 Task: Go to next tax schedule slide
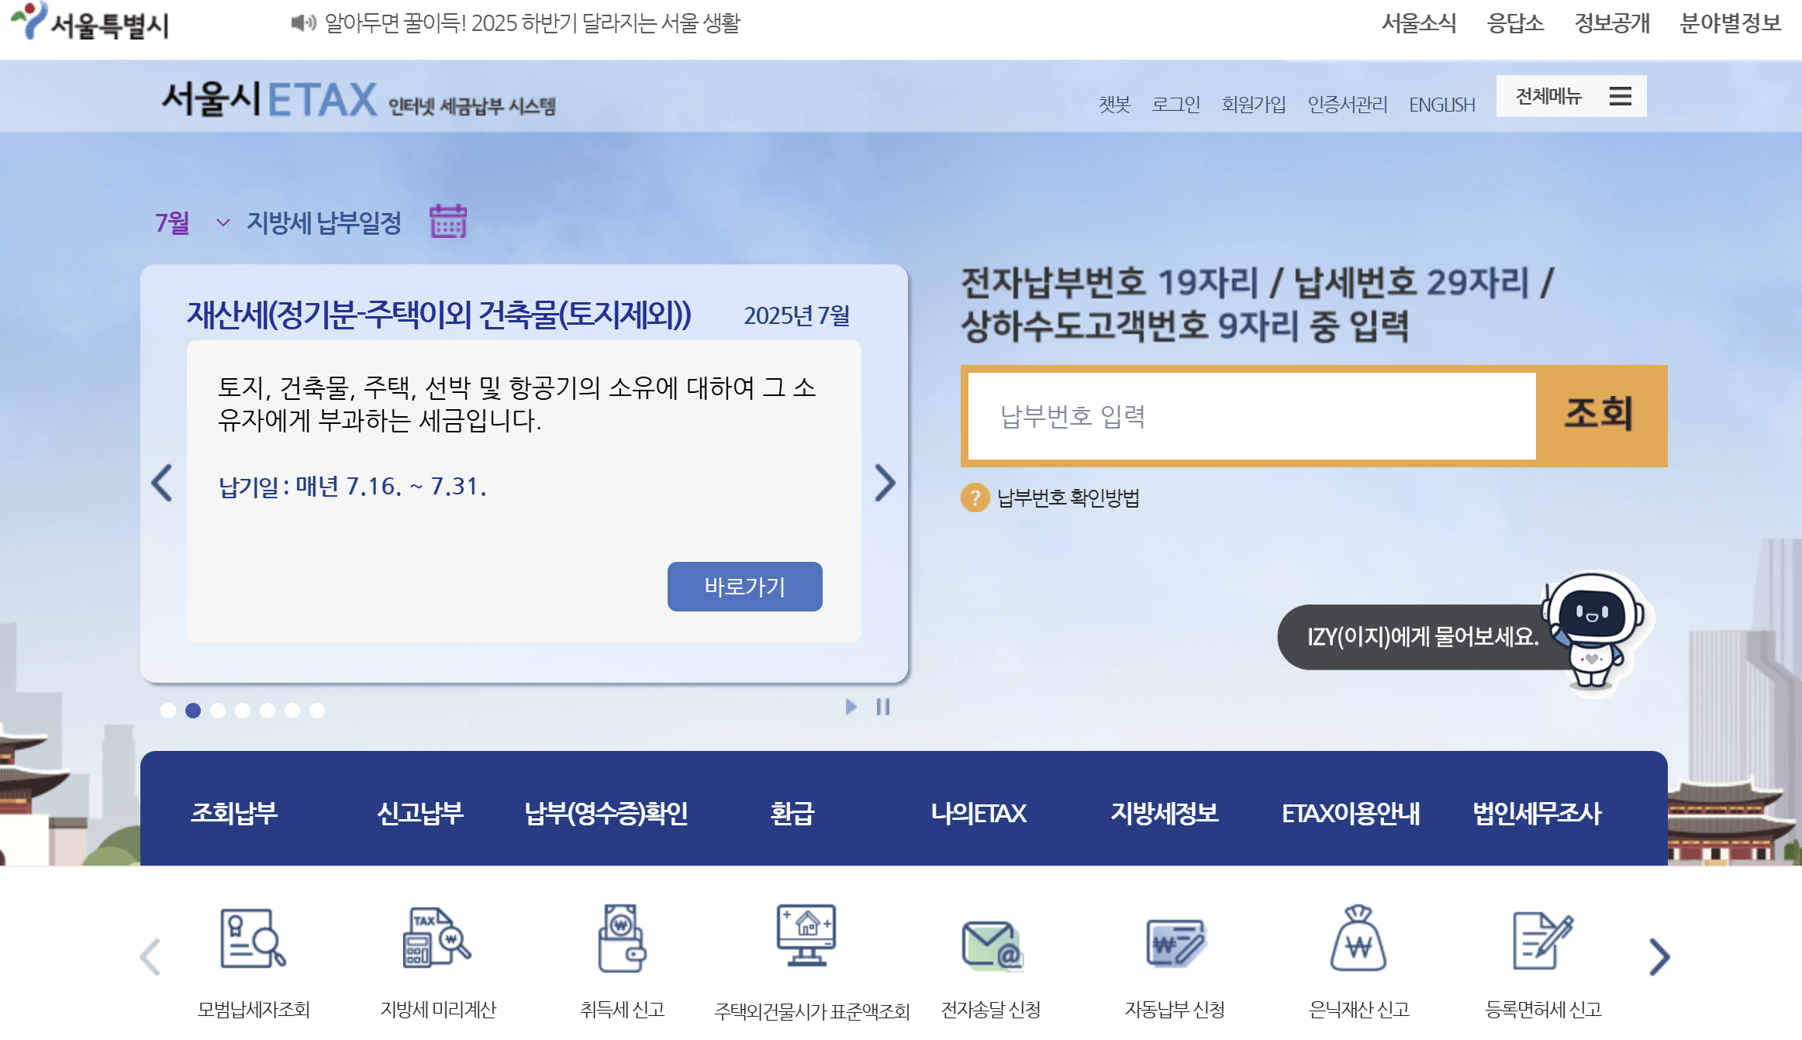click(x=885, y=483)
